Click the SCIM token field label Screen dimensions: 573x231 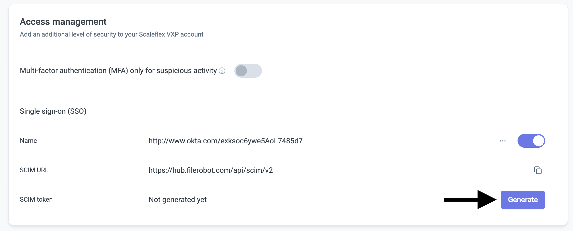coord(36,200)
